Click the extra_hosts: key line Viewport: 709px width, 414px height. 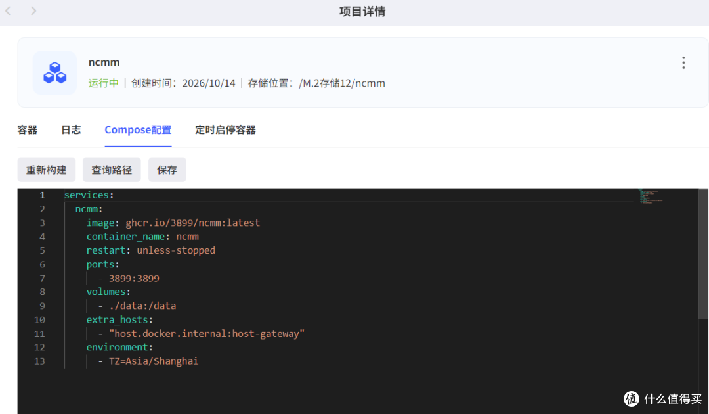coord(120,320)
